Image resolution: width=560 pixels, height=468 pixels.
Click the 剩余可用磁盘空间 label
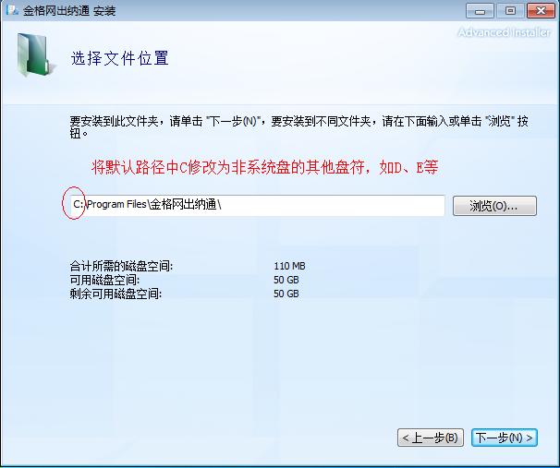point(116,294)
